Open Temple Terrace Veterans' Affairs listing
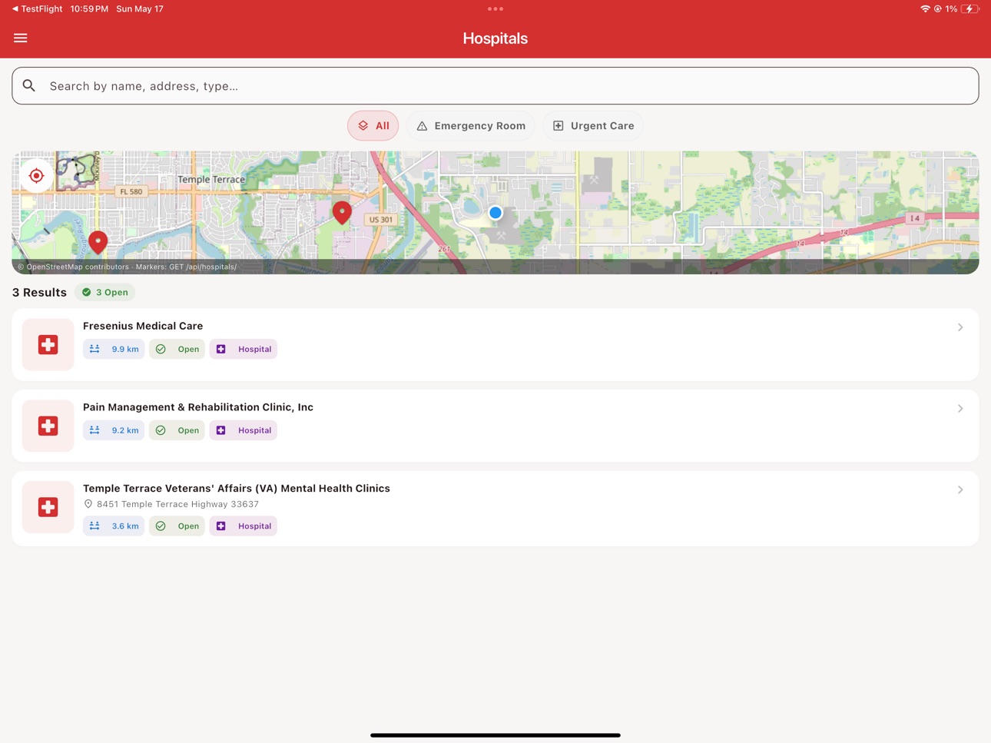 (495, 509)
